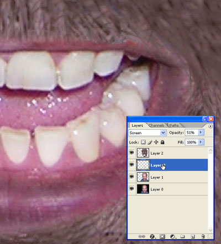The image size is (221, 244).
Task: Click the selected layer's transparent thumbnail
Action: pyautogui.click(x=143, y=165)
